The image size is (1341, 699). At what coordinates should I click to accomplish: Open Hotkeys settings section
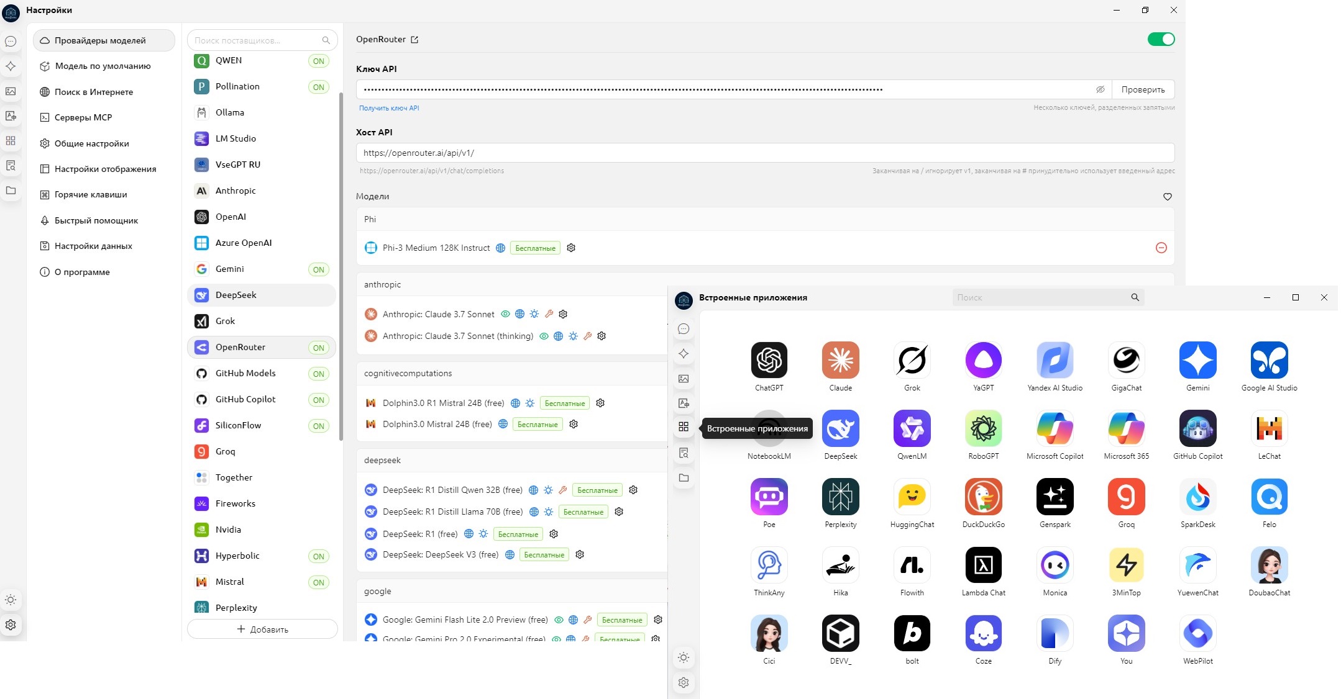tap(104, 195)
